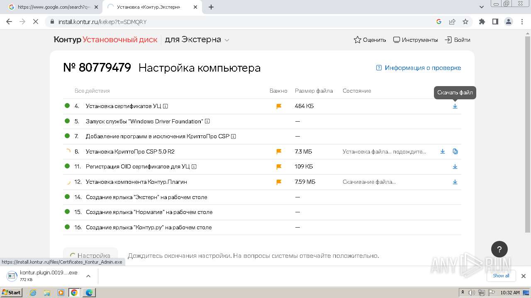The height and width of the screenshot is (298, 531).
Task: Click volume icon in system tray
Action: (472, 293)
